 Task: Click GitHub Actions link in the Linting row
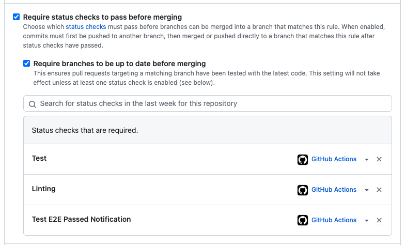[x=334, y=190]
